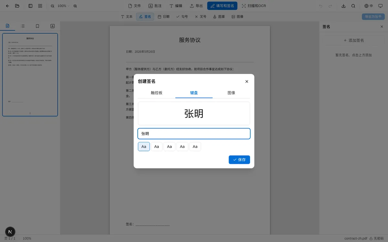Toggle the sidebar panel icon

pyautogui.click(x=30, y=6)
